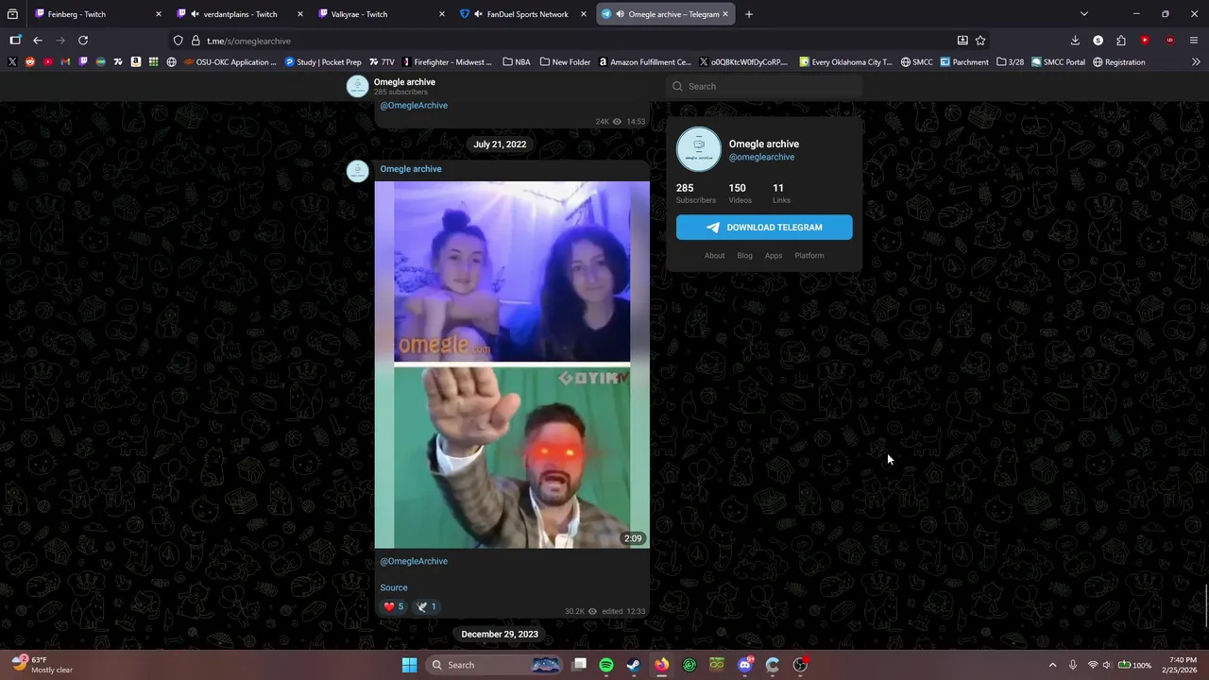Image resolution: width=1209 pixels, height=680 pixels.
Task: Open Discord from the taskbar
Action: click(x=745, y=665)
